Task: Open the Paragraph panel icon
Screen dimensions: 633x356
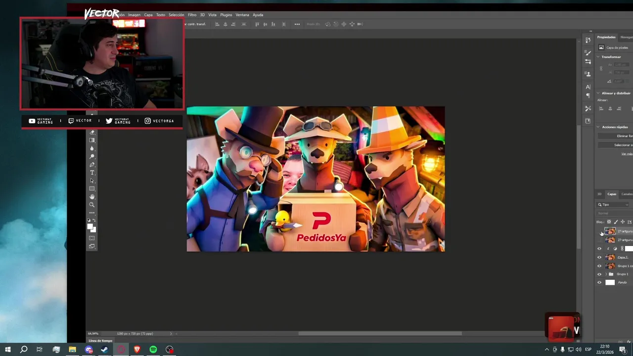Action: coord(588,96)
